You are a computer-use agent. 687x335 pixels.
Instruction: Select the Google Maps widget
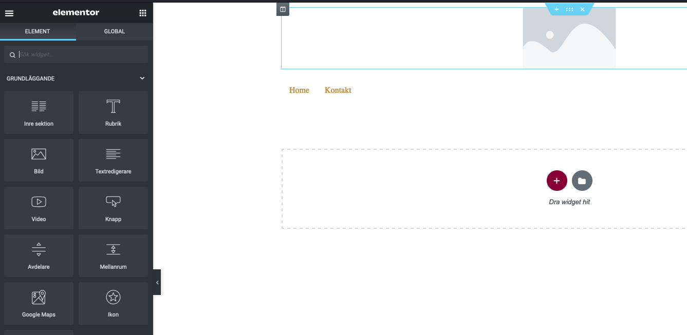[x=39, y=303]
